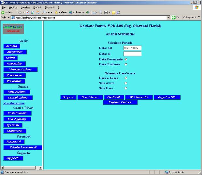Open the ? help menu

tap(58, 7)
